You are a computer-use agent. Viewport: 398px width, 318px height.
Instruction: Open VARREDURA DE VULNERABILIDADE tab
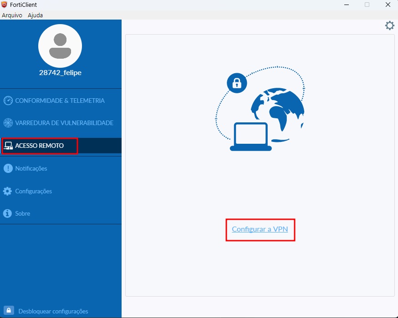point(61,123)
